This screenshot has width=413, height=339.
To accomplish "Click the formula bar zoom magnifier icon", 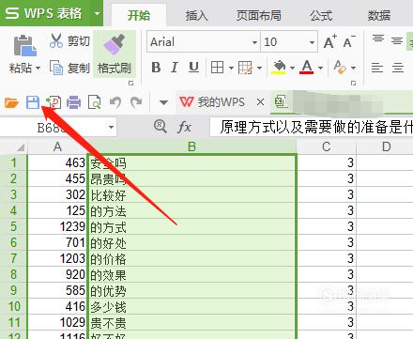I will [161, 127].
